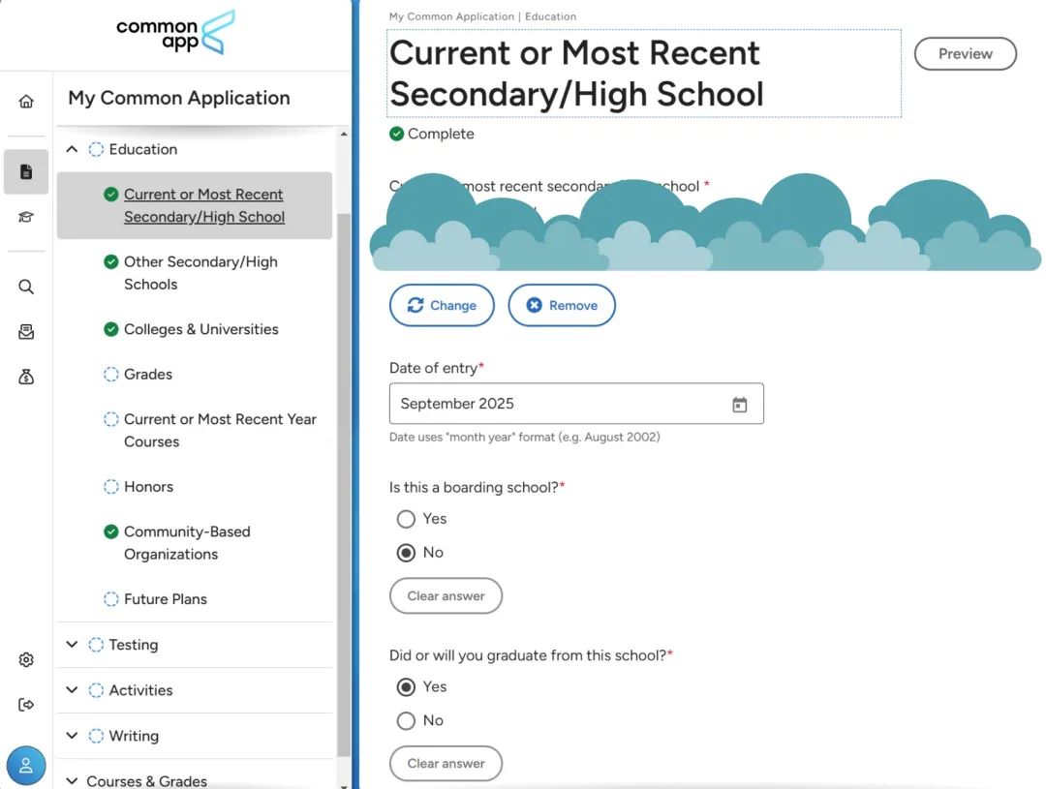Viewport: 1046px width, 789px height.
Task: Select the document application icon in sidebar
Action: click(26, 171)
